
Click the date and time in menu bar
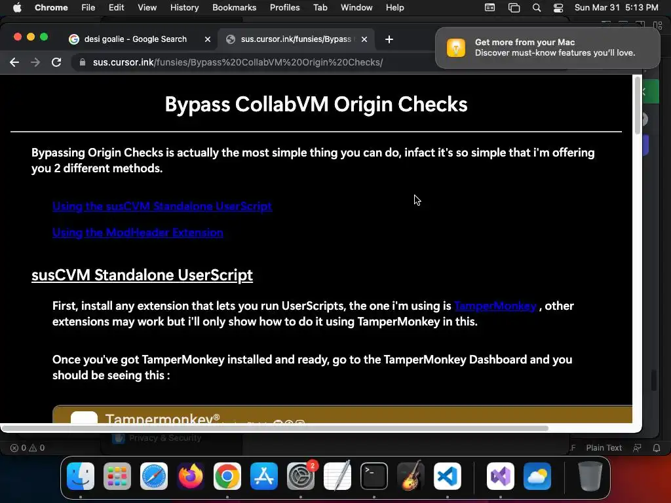(x=616, y=8)
